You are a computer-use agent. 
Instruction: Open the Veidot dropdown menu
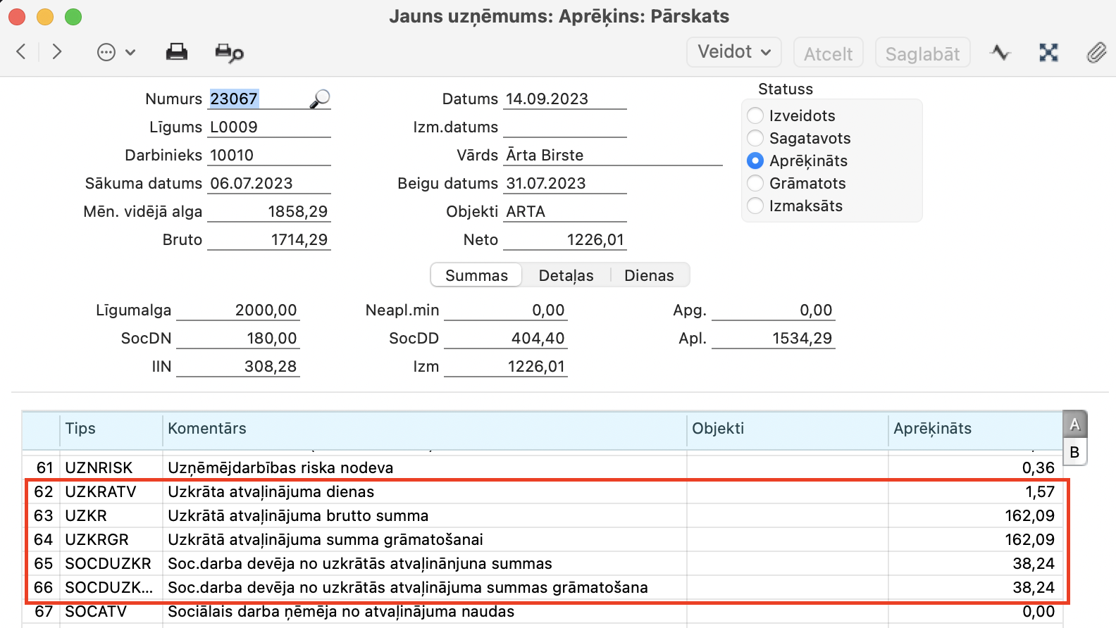pos(733,52)
